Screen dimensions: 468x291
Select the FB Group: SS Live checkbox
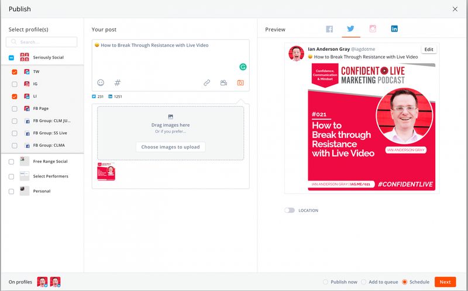(14, 133)
